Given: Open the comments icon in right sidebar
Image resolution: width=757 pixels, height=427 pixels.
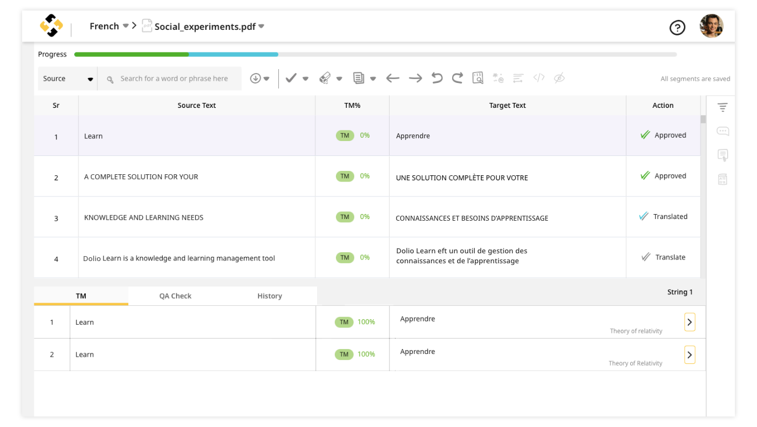Looking at the screenshot, I should [723, 131].
